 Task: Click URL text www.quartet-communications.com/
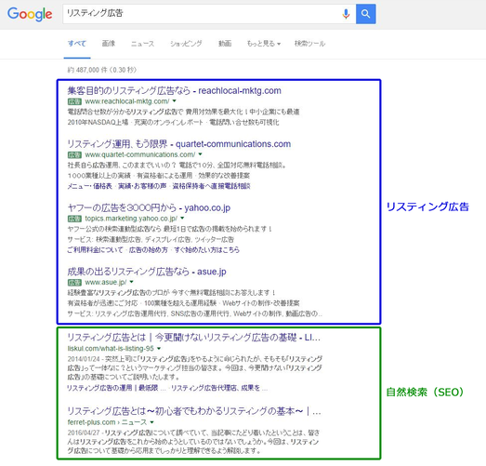140,154
